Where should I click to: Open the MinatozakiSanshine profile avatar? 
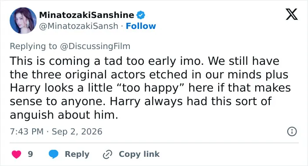(23, 21)
